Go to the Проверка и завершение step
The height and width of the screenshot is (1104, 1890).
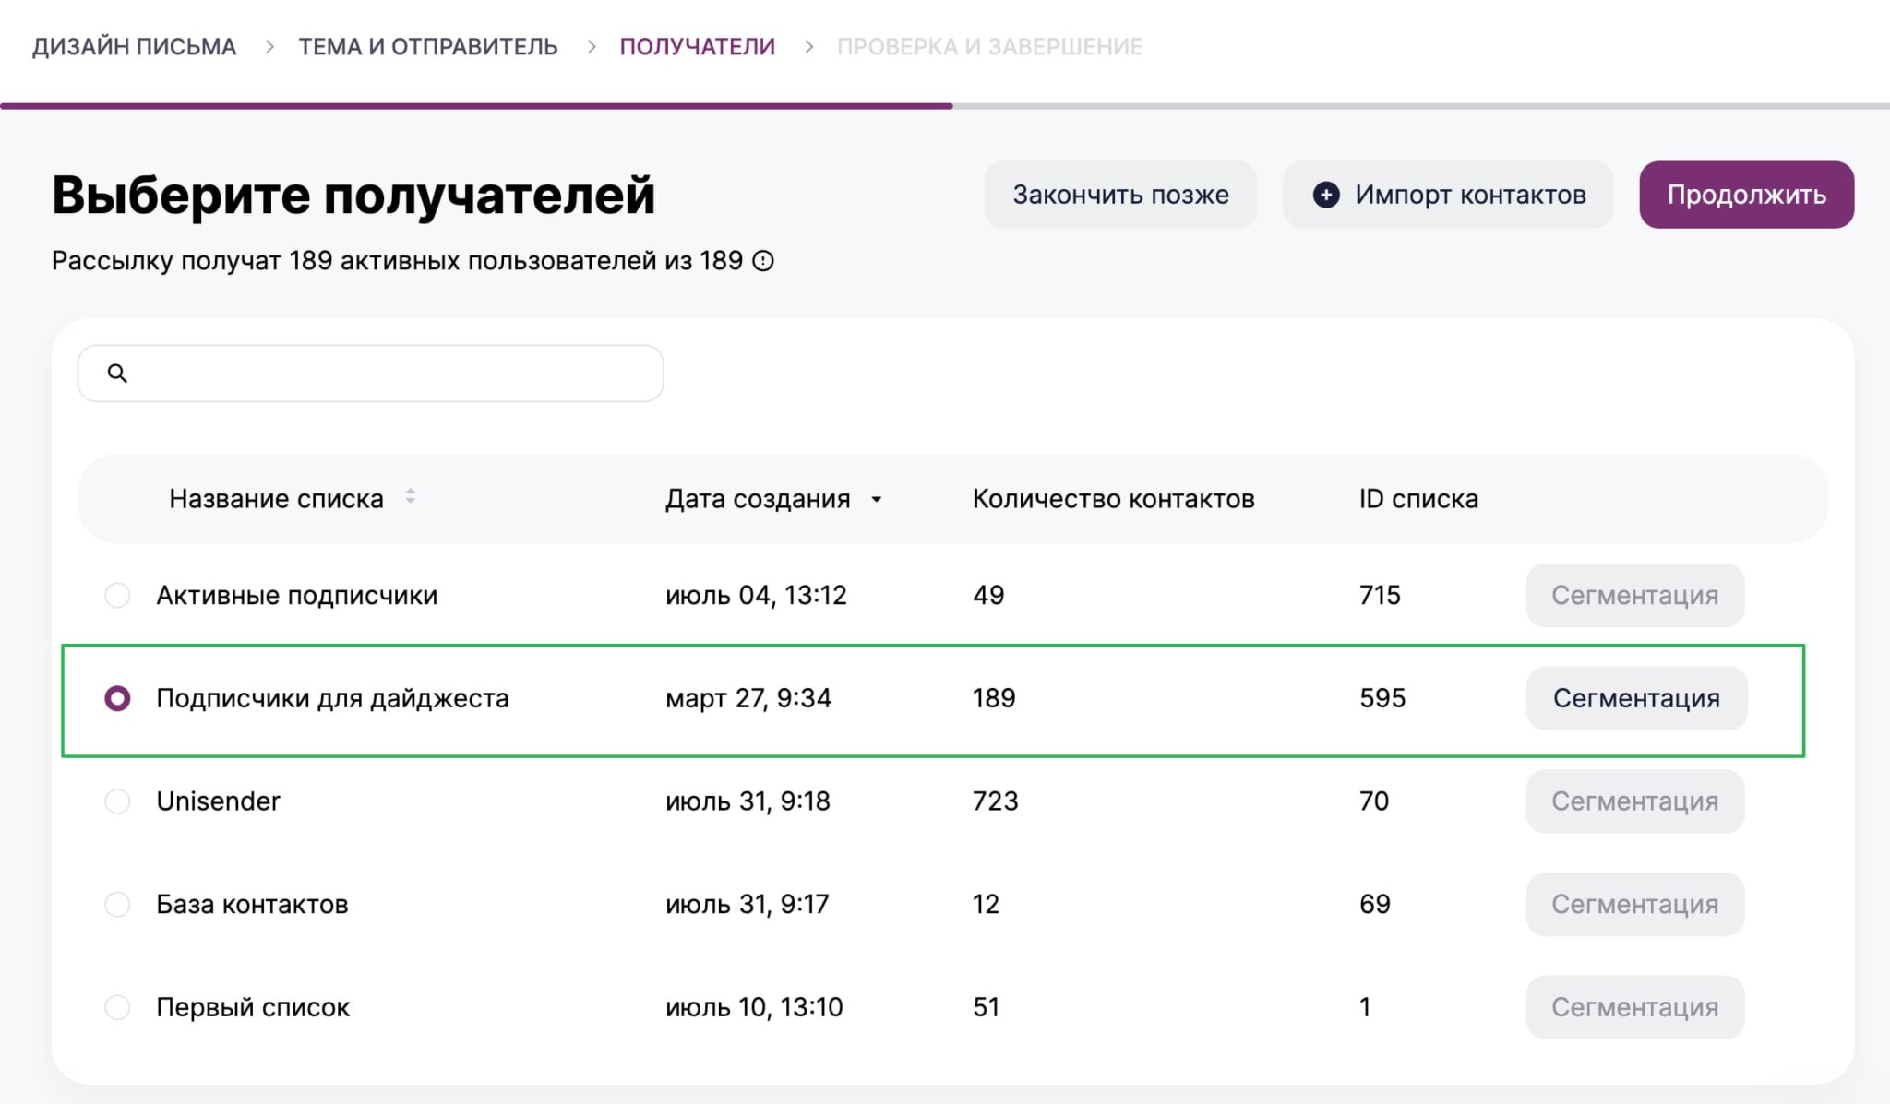pos(989,46)
